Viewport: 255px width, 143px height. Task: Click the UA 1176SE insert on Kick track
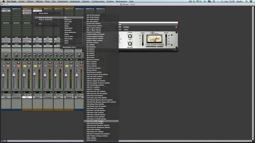(x=27, y=13)
